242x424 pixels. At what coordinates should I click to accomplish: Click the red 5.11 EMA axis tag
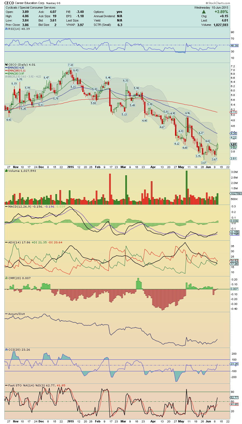point(233,112)
